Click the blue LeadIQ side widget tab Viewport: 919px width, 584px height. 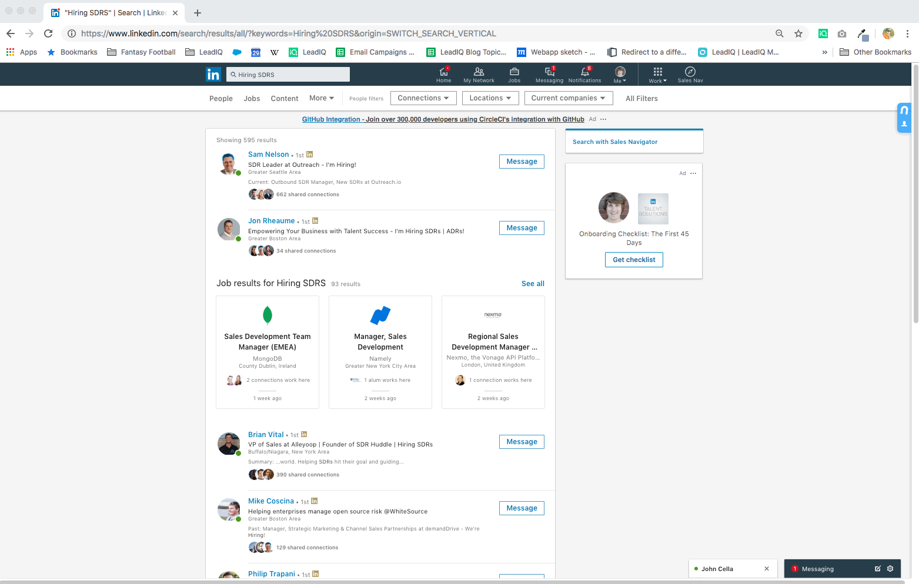pos(904,118)
